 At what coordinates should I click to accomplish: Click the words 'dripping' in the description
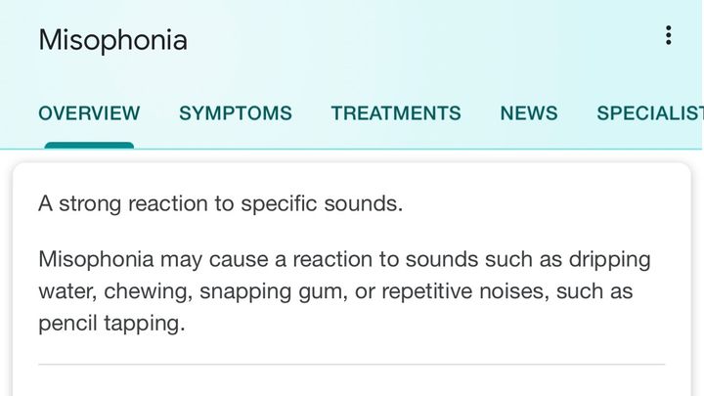[611, 260]
